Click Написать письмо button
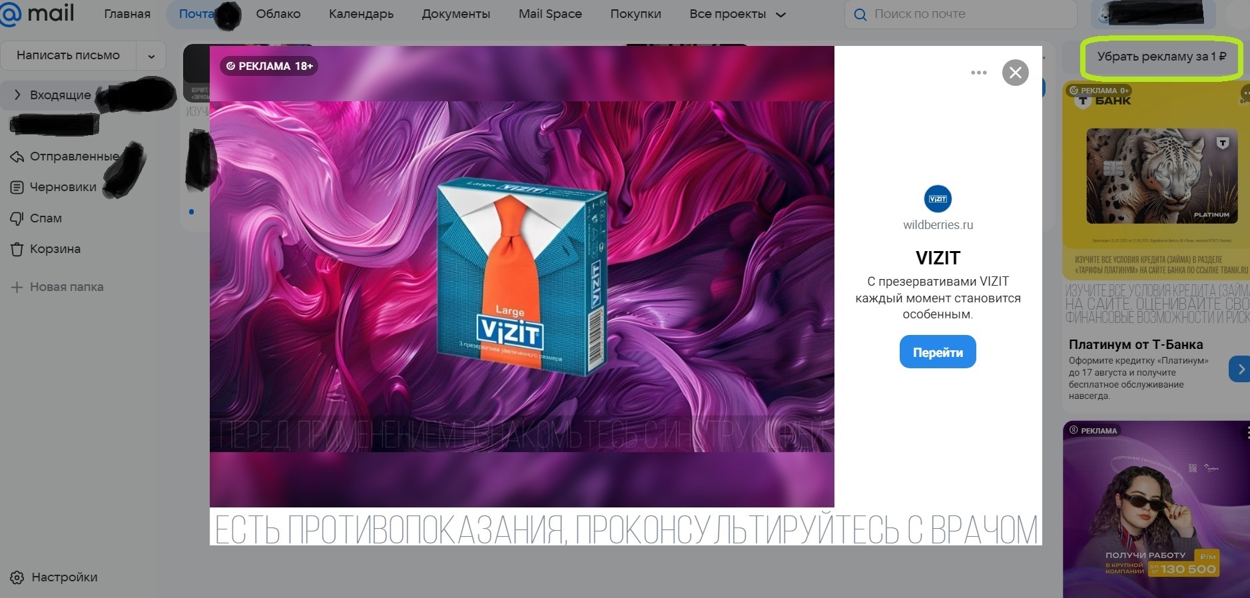The image size is (1250, 598). pos(68,55)
